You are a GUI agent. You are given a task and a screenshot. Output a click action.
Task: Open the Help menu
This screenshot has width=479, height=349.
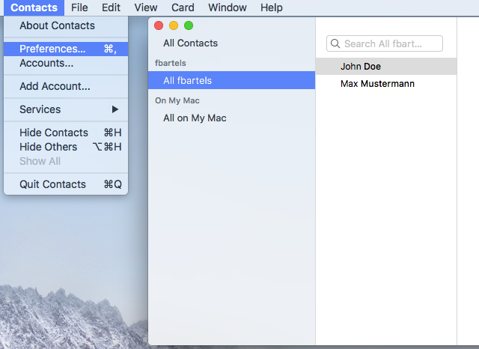[x=271, y=7]
